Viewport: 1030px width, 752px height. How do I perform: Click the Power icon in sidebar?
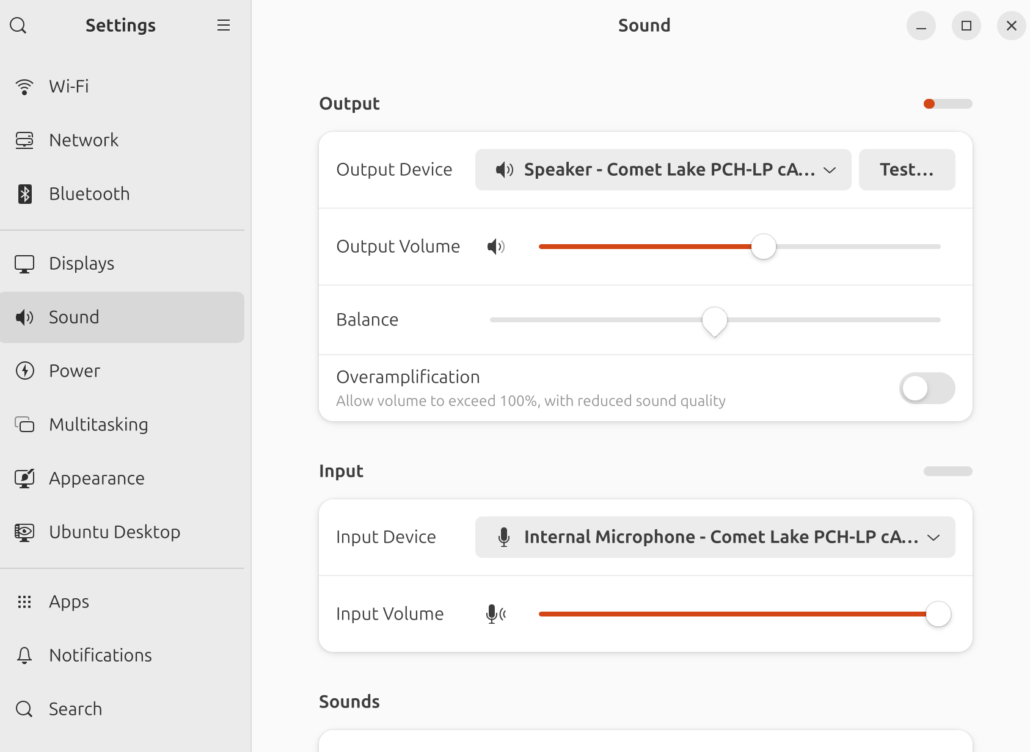click(x=24, y=371)
